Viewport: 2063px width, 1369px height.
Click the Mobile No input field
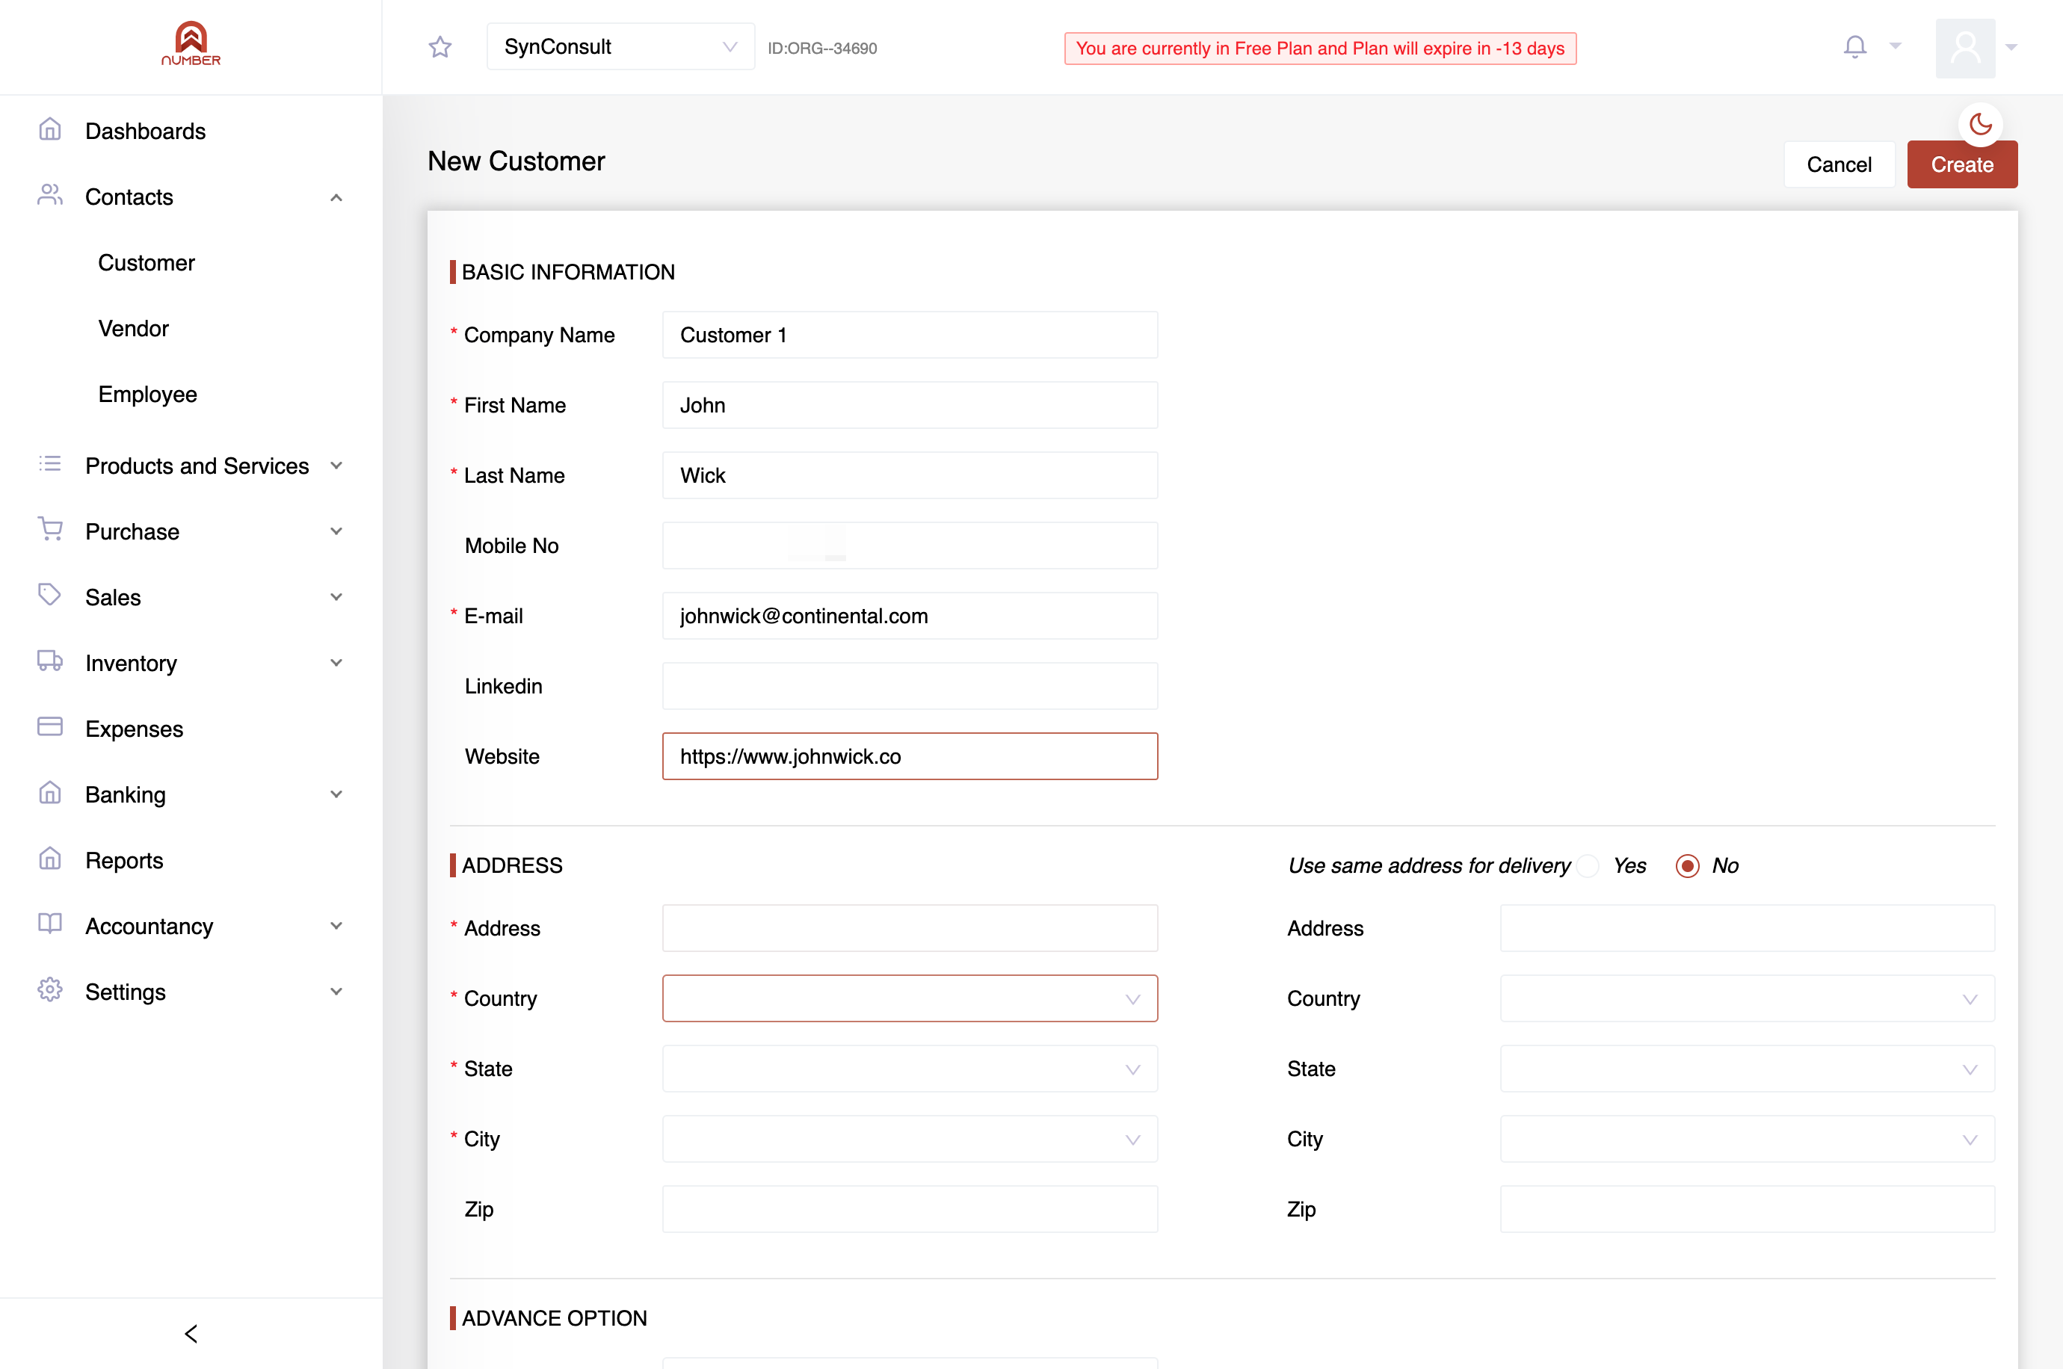pyautogui.click(x=910, y=546)
